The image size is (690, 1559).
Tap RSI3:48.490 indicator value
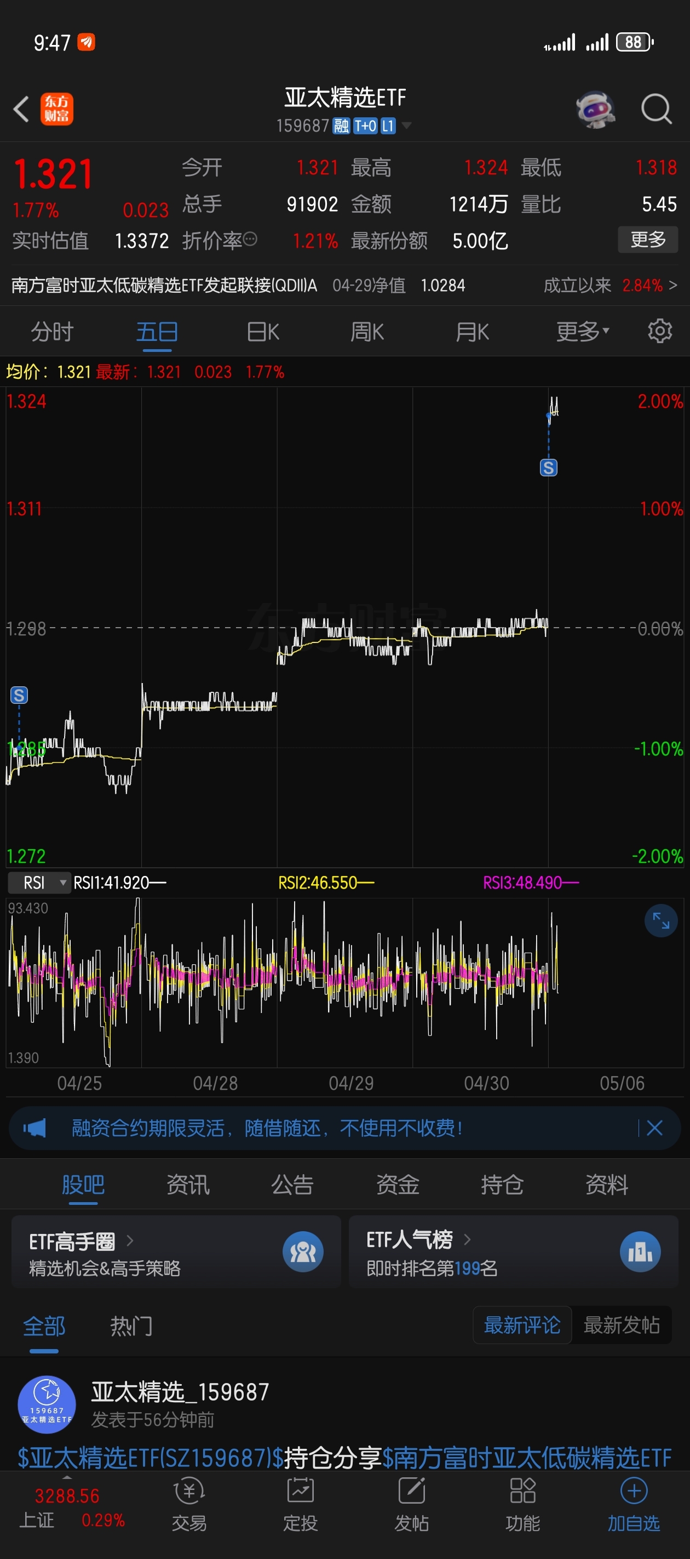pos(531,883)
